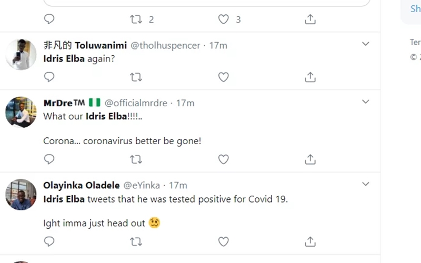421x263 pixels.
Task: Share MrDre's tweet via share icon
Action: [x=310, y=159]
